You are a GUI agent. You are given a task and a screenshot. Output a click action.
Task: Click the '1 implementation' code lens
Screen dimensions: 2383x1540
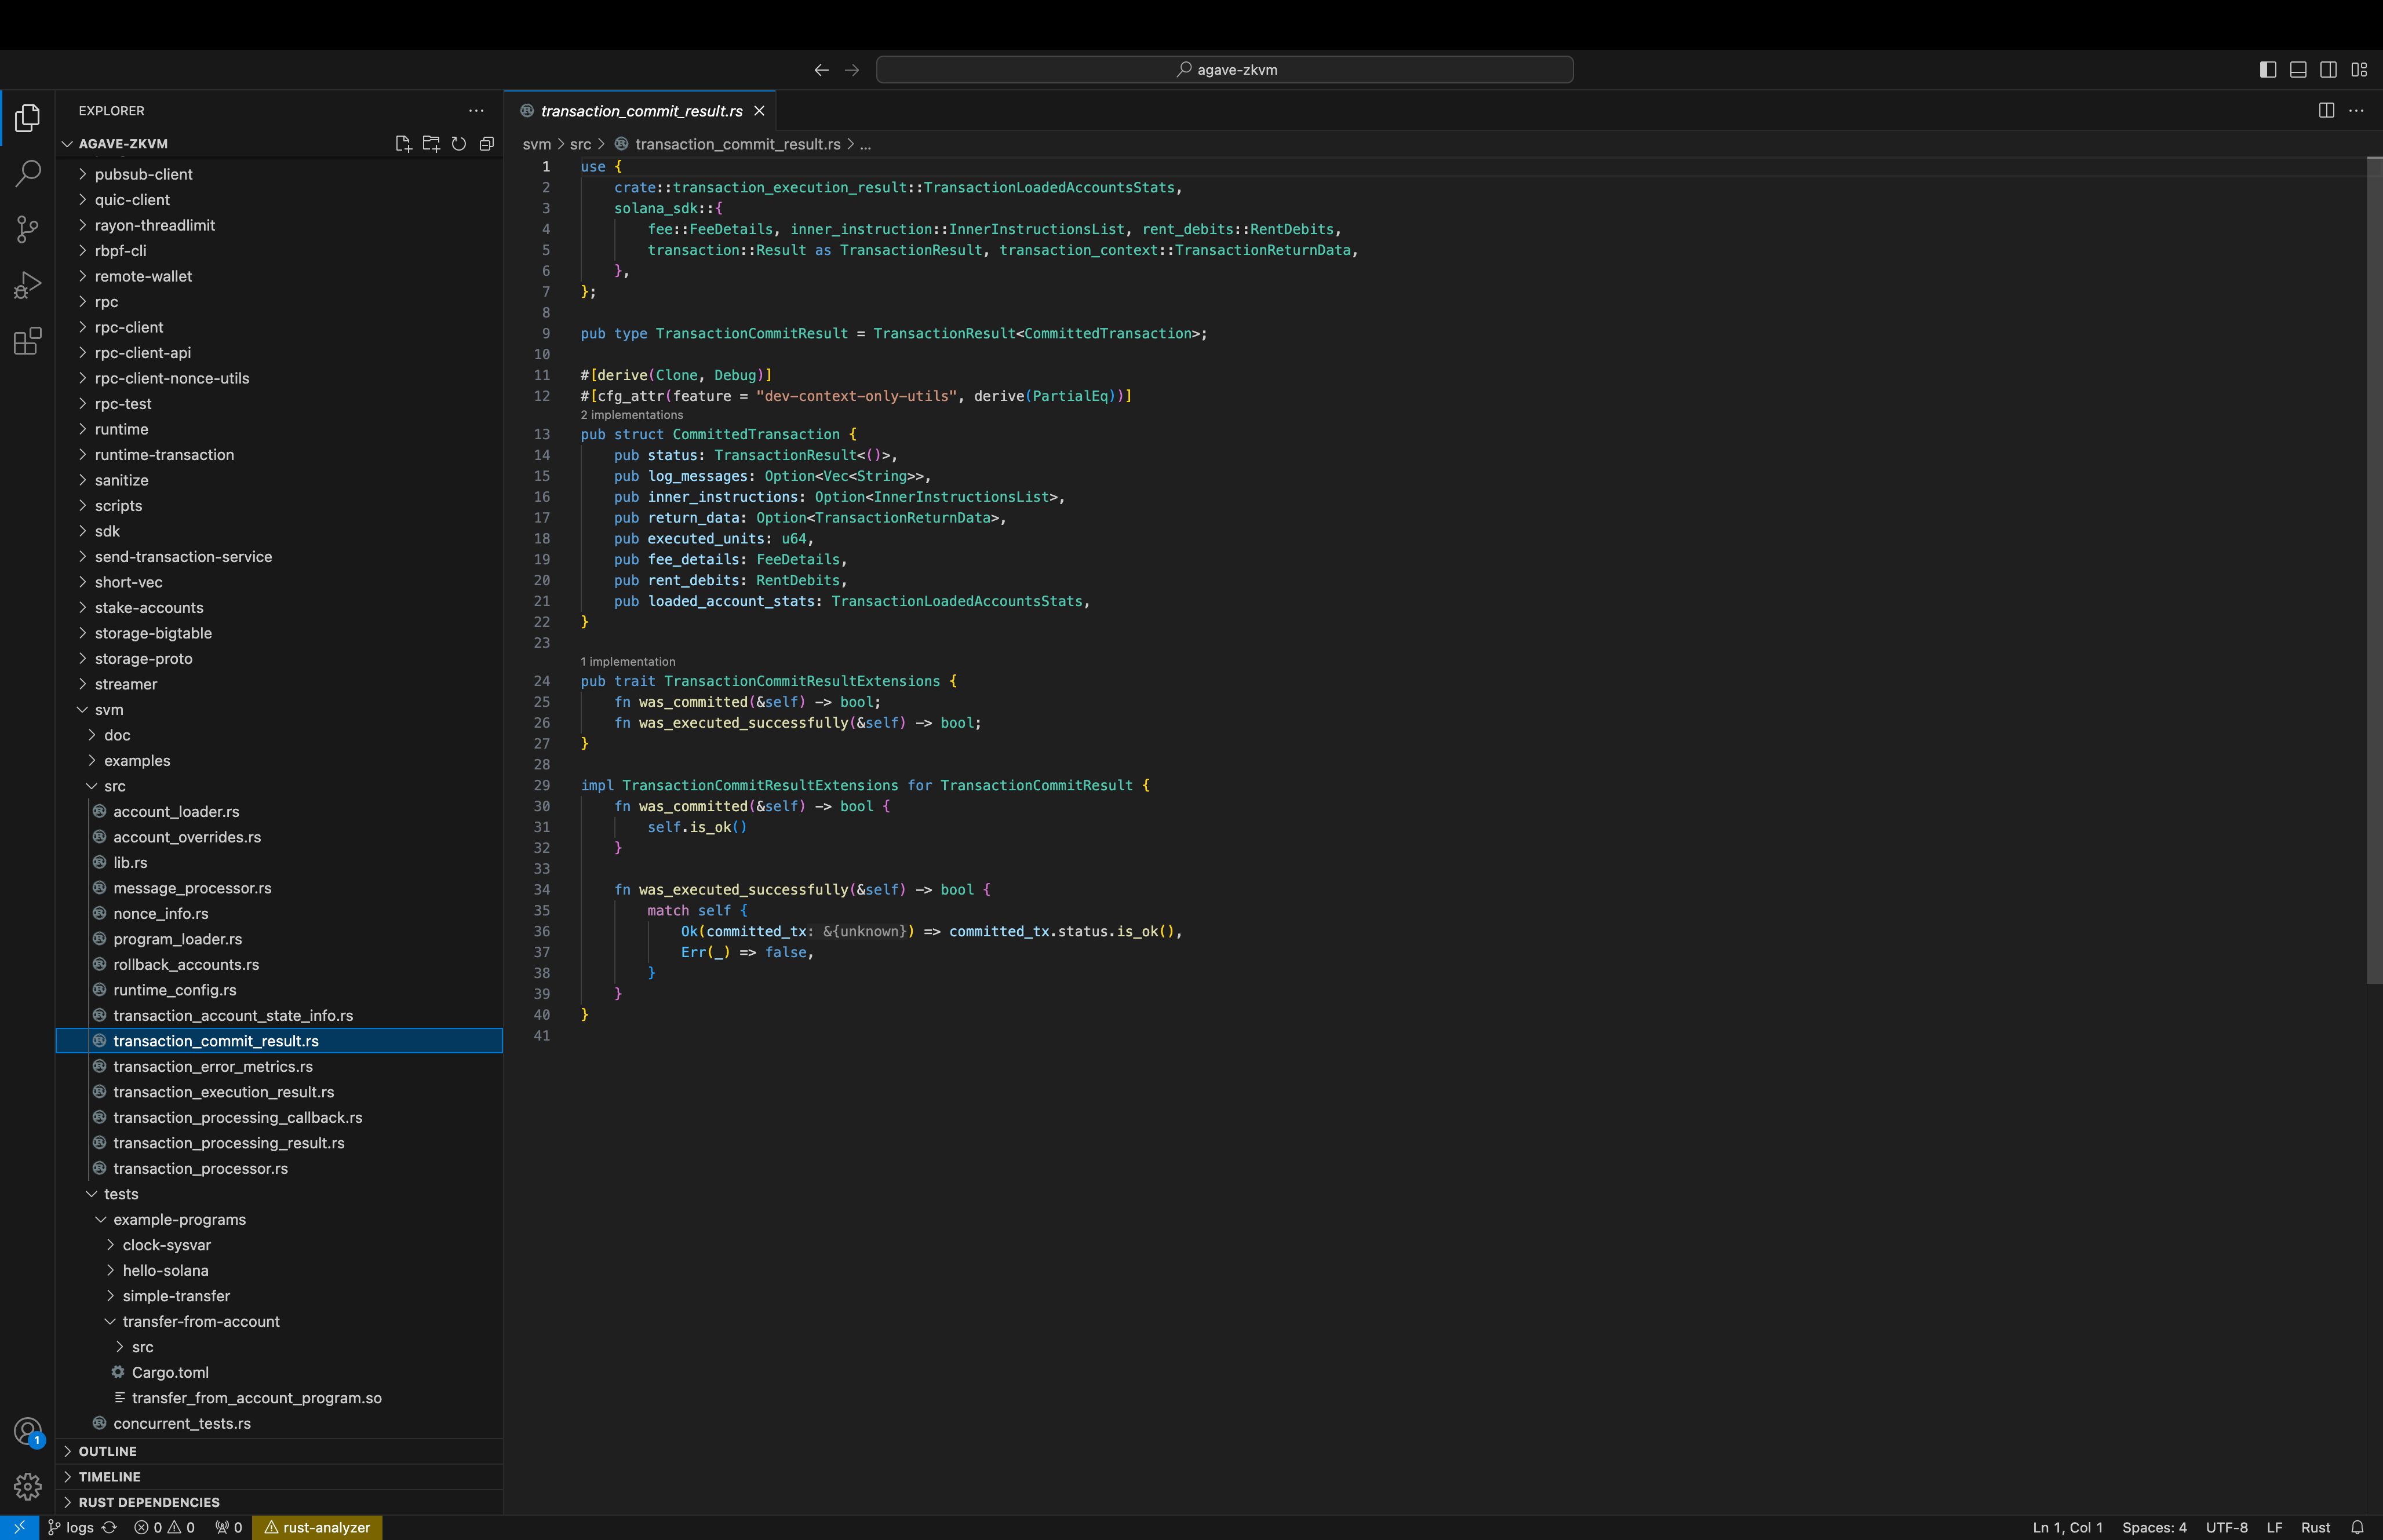tap(628, 662)
